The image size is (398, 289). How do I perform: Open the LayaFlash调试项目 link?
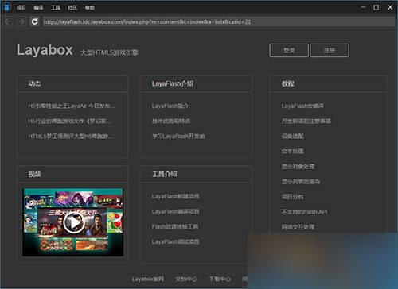click(x=175, y=241)
